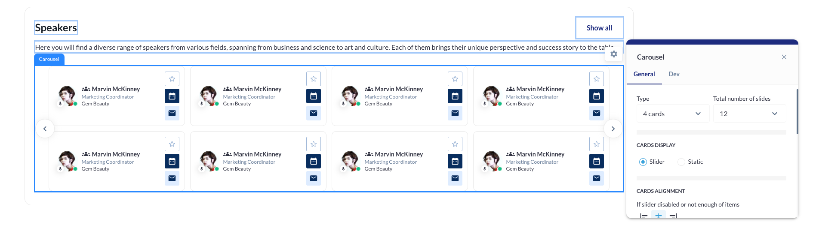The width and height of the screenshot is (819, 228).
Task: Go to next carousel slide
Action: [x=613, y=129]
